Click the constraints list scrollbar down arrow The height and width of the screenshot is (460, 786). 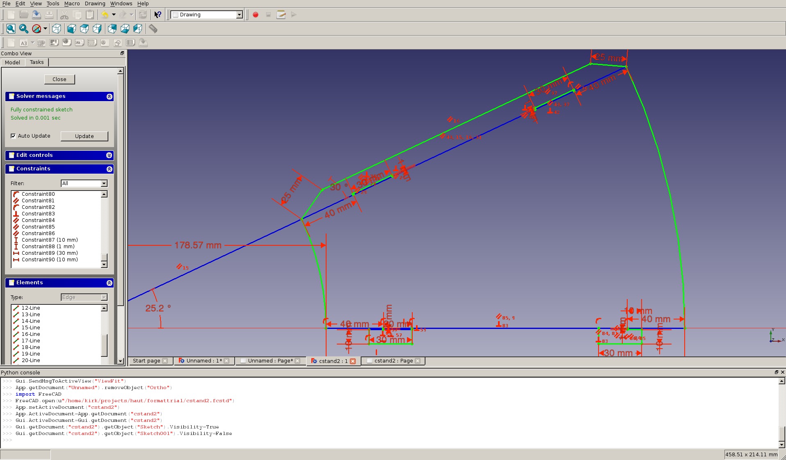point(104,265)
